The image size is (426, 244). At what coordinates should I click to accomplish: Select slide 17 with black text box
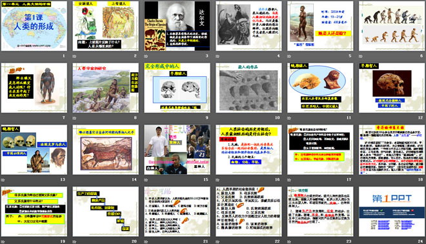pos(320,150)
